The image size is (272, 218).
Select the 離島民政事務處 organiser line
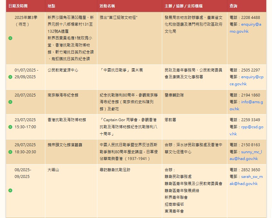point(178,177)
